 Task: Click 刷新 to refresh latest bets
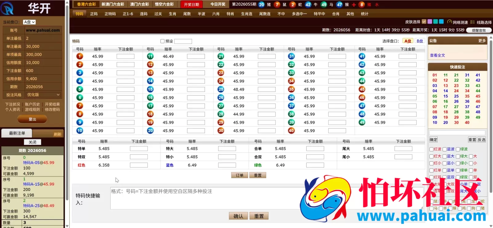58,134
